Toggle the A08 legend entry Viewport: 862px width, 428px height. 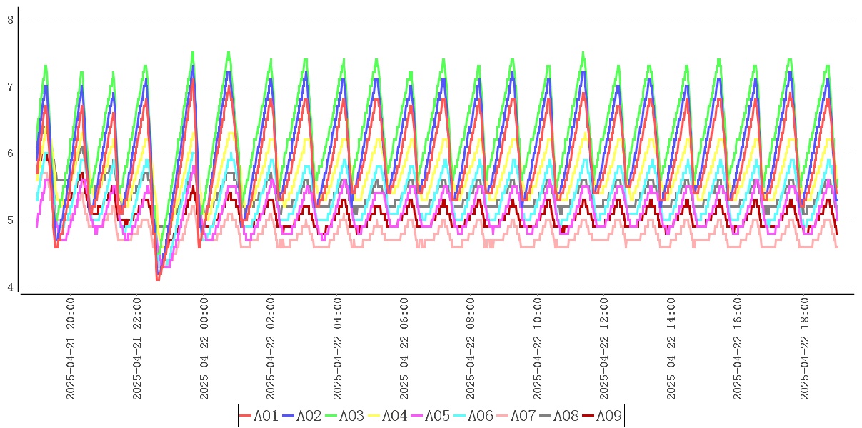coord(558,416)
